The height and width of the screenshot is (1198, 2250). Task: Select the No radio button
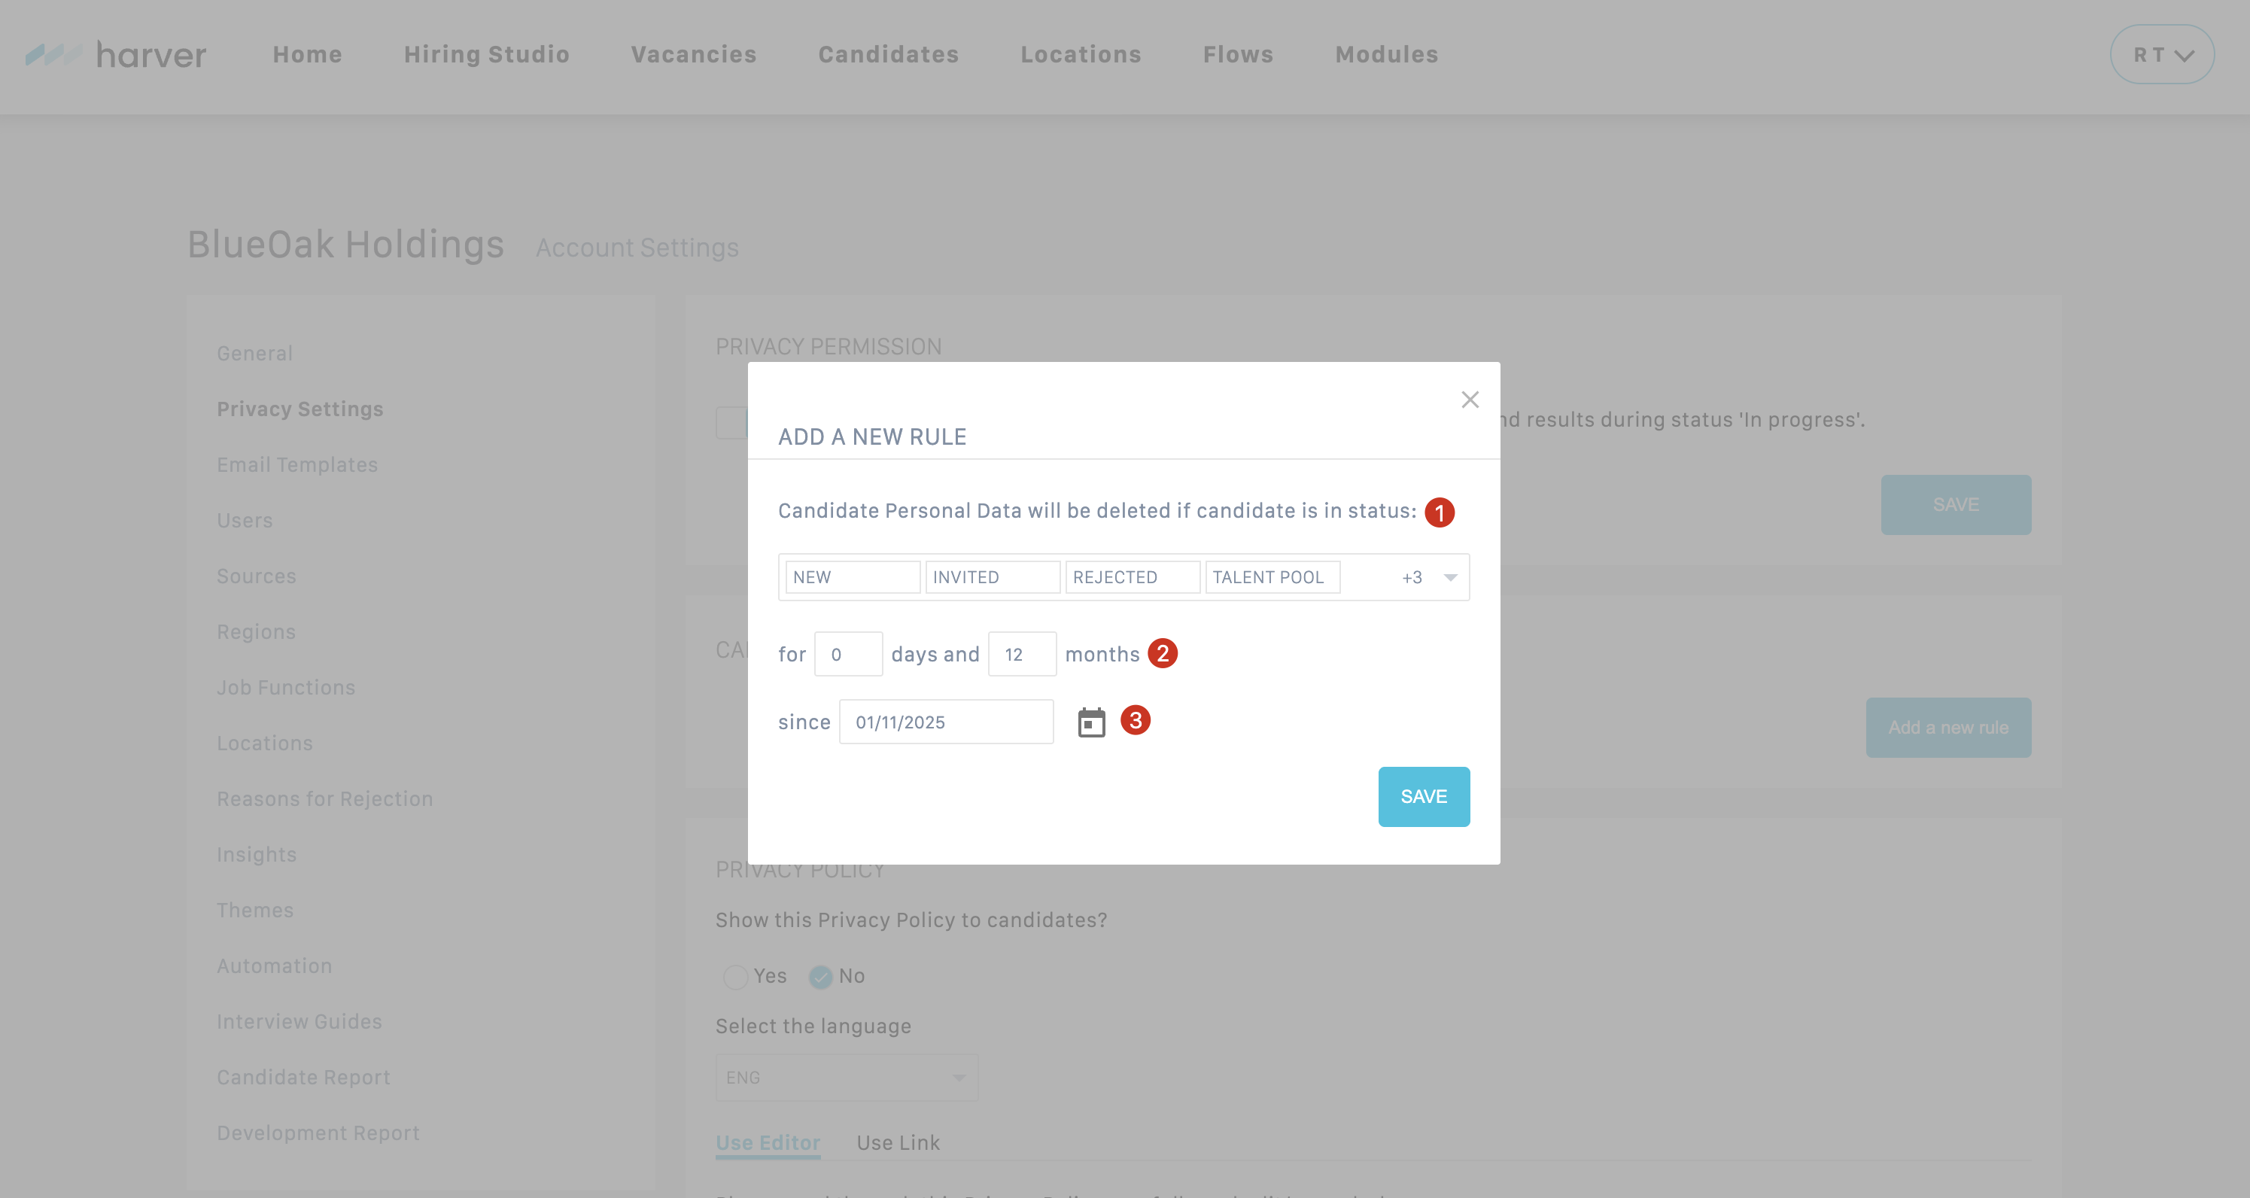click(x=820, y=976)
